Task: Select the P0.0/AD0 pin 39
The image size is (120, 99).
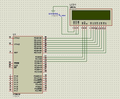Action: [45, 38]
